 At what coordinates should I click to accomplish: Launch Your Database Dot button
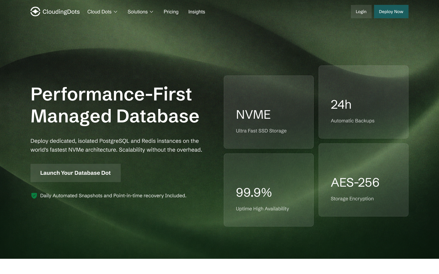point(76,173)
